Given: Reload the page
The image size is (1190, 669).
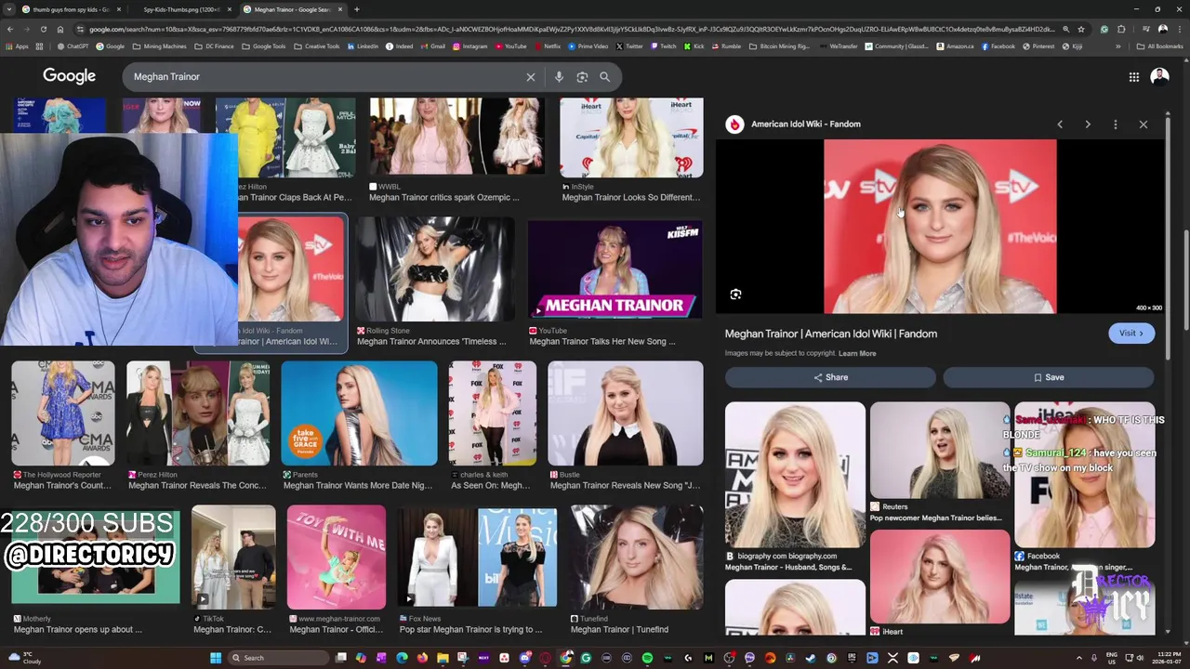Looking at the screenshot, I should coord(44,29).
